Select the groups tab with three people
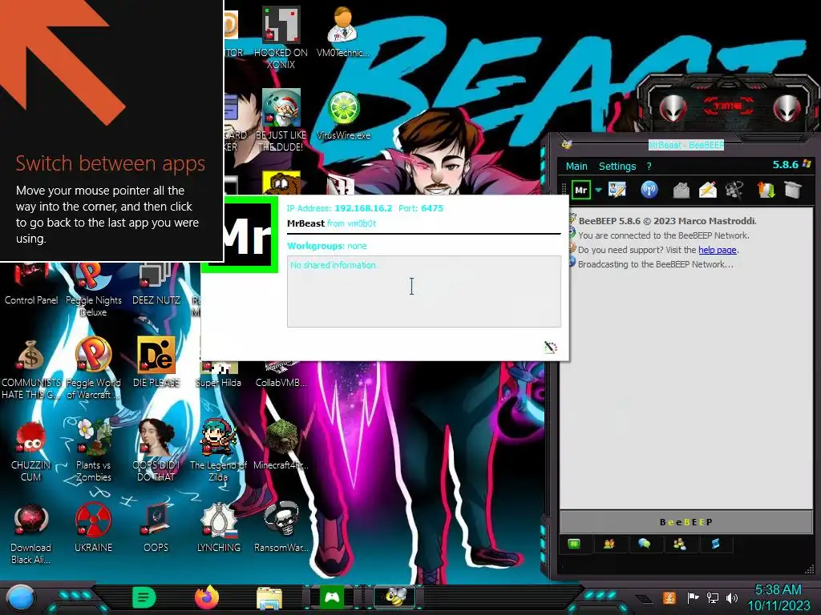The width and height of the screenshot is (821, 615). point(680,545)
